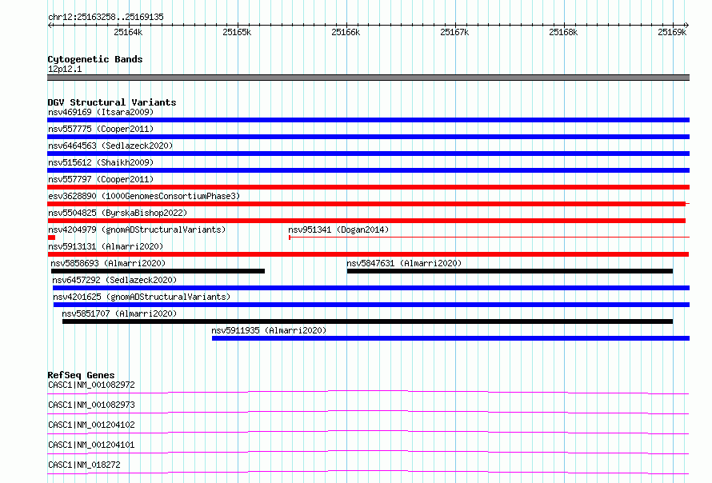712x483 pixels.
Task: Click the red bar under esv3628890
Action: click(x=366, y=204)
